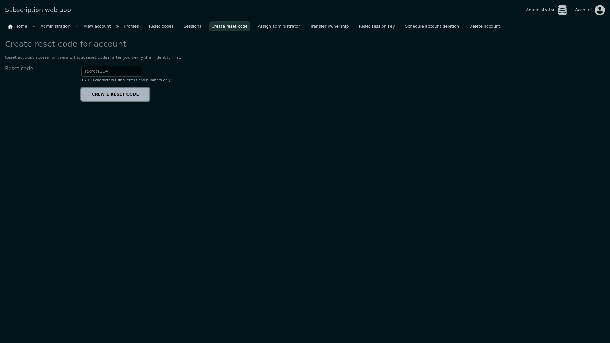
Task: Open the Profiles tab
Action: coord(131,26)
